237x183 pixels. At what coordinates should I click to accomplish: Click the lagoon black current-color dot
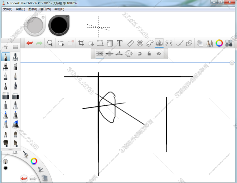(6, 168)
